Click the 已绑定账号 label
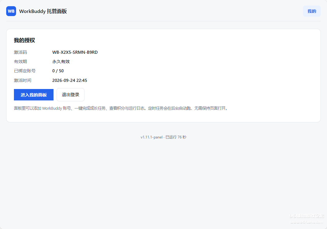Image resolution: width=327 pixels, height=229 pixels. click(x=25, y=71)
